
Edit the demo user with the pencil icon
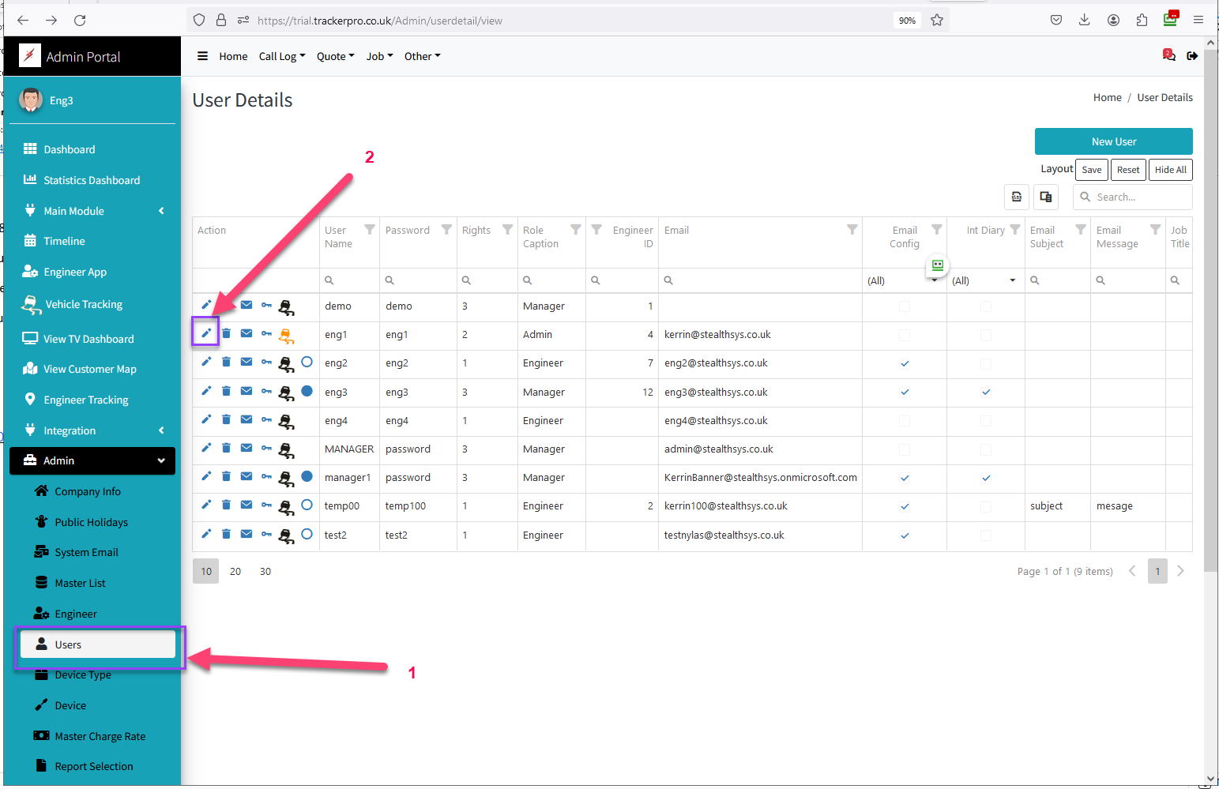pos(206,305)
